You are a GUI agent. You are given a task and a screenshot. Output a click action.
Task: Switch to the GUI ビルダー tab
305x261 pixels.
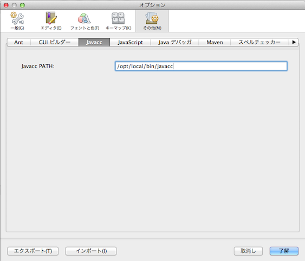[x=55, y=42]
